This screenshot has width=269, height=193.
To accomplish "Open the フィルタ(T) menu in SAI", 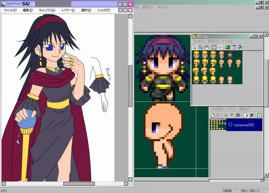I will tap(103, 10).
